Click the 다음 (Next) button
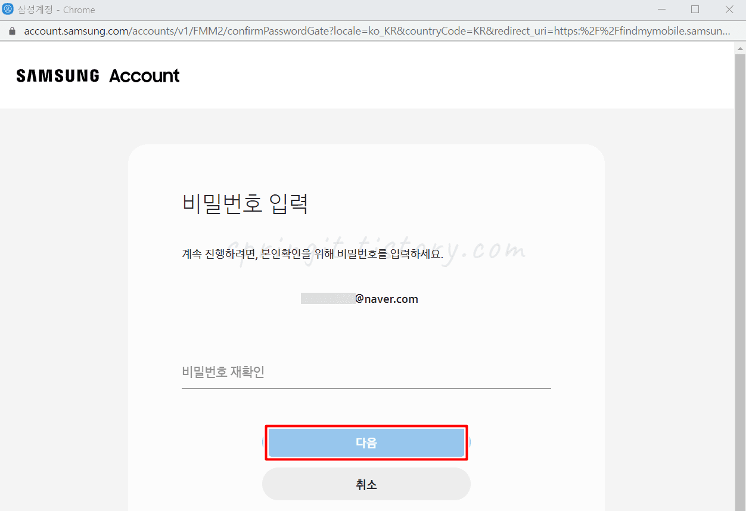746x511 pixels. click(366, 443)
